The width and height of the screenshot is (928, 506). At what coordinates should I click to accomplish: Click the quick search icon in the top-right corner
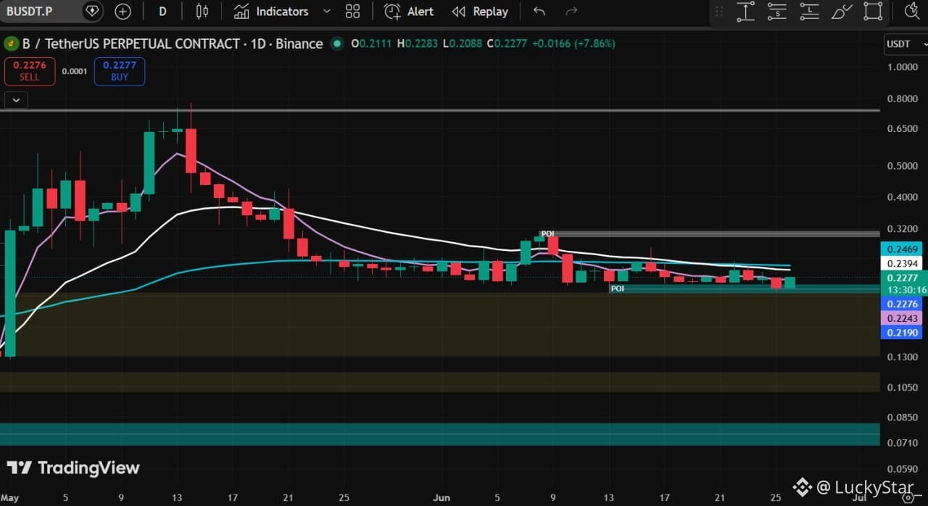click(911, 10)
